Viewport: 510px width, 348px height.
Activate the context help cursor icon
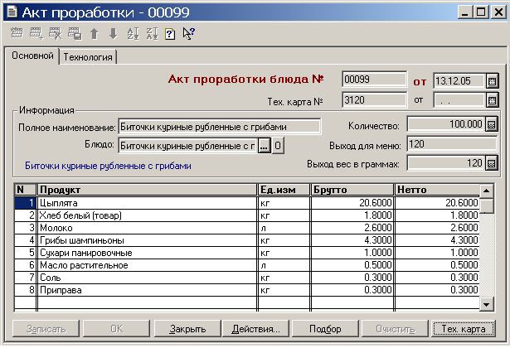pos(188,33)
